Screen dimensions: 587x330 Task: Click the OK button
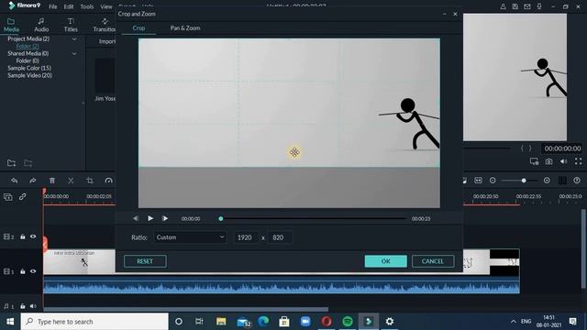(x=385, y=261)
